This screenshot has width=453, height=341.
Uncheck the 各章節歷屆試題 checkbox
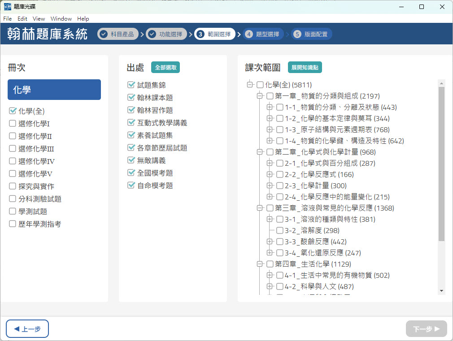(x=131, y=148)
